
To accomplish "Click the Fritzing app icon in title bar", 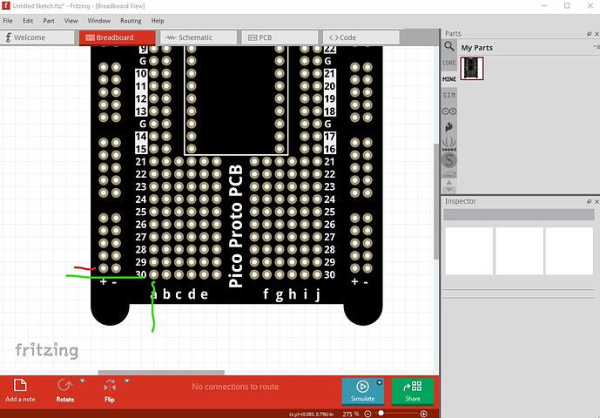I will [6, 6].
